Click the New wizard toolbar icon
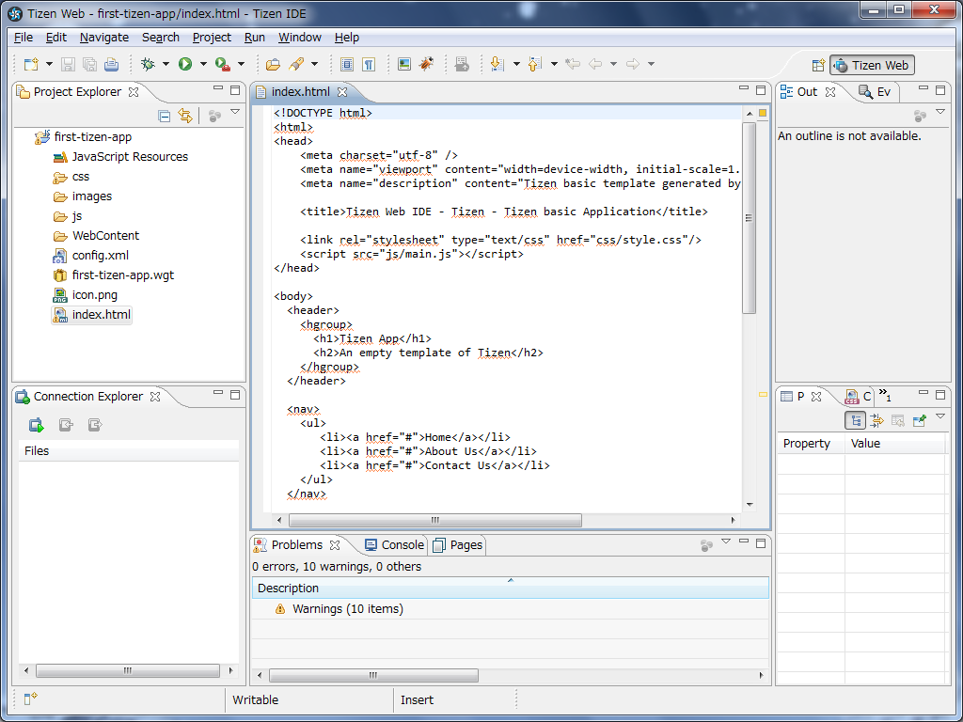 (x=31, y=64)
